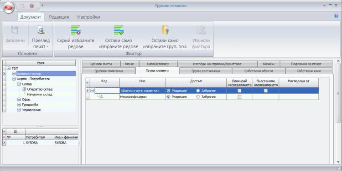Click the round red application logo button

pyautogui.click(x=8, y=7)
